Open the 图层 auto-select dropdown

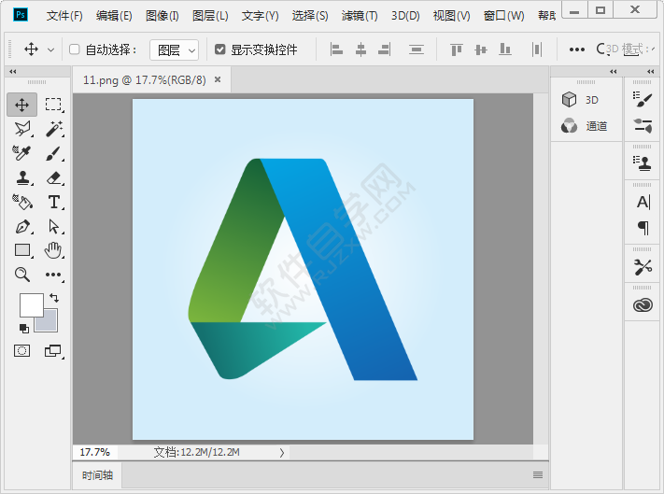point(174,50)
